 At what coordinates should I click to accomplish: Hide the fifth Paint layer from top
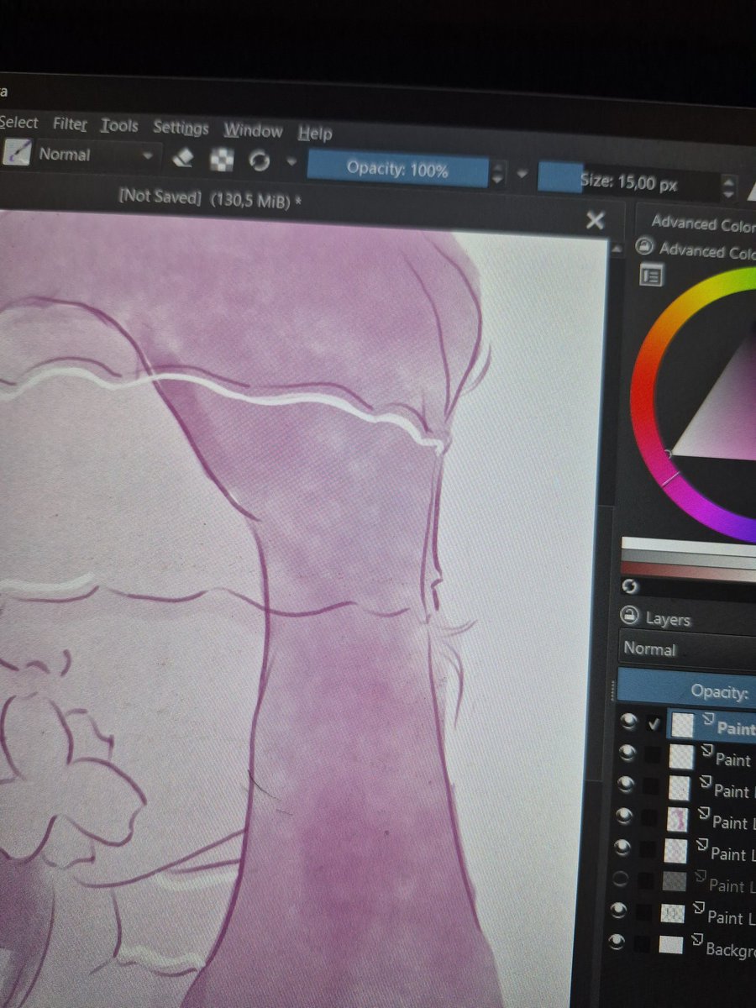(x=624, y=848)
